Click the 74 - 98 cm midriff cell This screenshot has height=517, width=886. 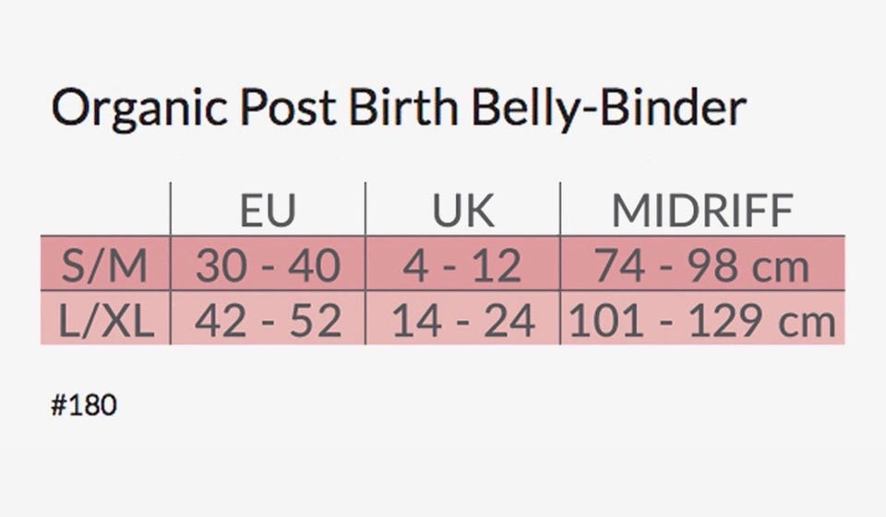coord(702,265)
